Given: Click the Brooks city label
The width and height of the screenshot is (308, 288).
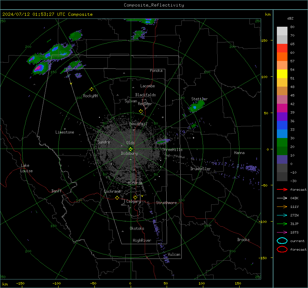Looking at the screenshot, I should coord(243,240).
